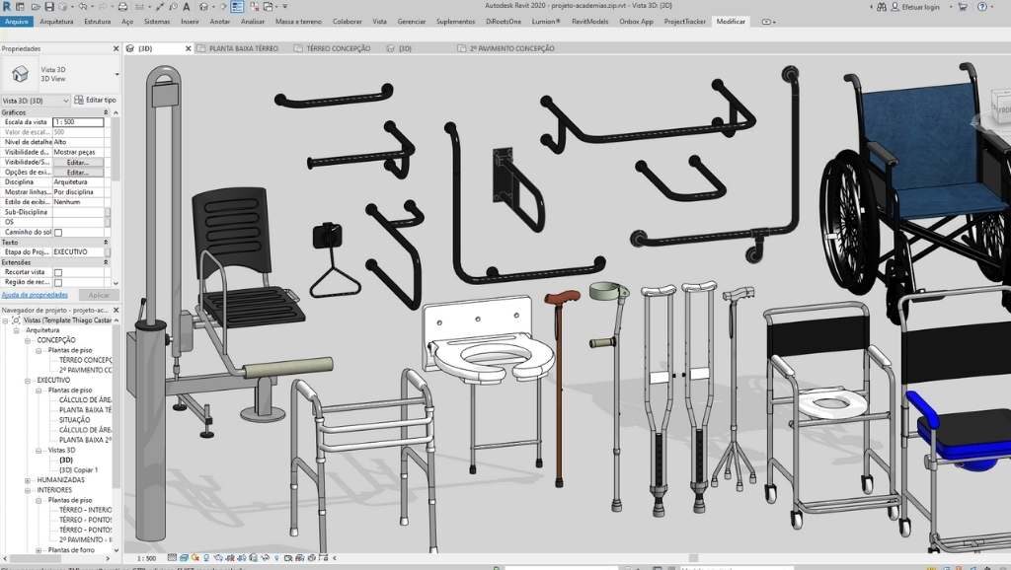
Task: Close the Project Browser panel with X
Action: point(116,309)
